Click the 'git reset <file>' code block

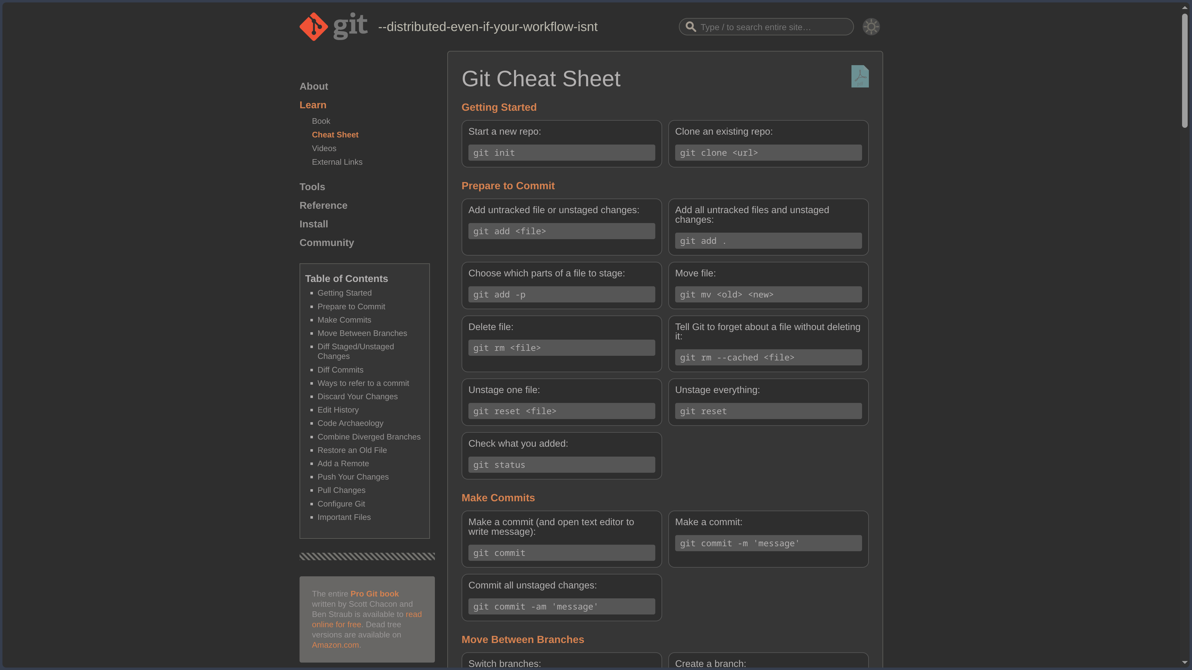click(x=561, y=411)
